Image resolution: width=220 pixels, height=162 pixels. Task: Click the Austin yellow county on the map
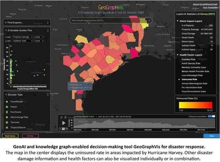82,39
